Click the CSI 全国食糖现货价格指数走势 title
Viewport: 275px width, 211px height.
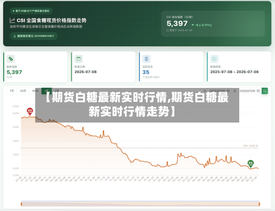click(x=52, y=20)
